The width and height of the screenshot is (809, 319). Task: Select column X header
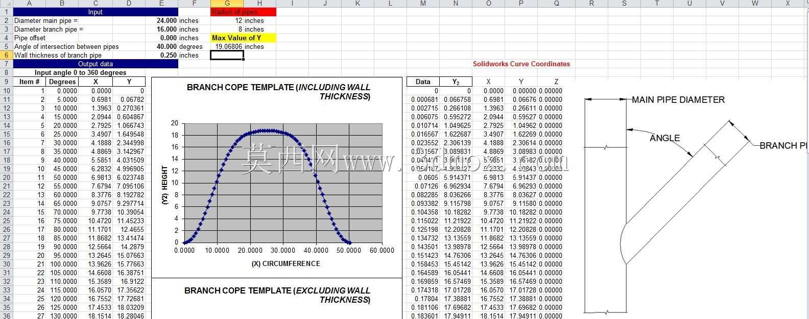click(788, 4)
